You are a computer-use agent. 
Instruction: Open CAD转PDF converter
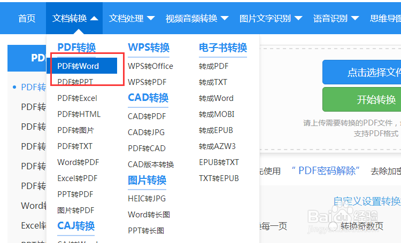click(147, 116)
